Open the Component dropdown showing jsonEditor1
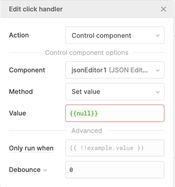Image resolution: width=175 pixels, height=187 pixels. pos(115,70)
